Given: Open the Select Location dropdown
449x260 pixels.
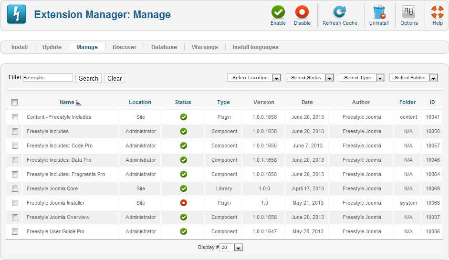Looking at the screenshot, I should pyautogui.click(x=254, y=78).
